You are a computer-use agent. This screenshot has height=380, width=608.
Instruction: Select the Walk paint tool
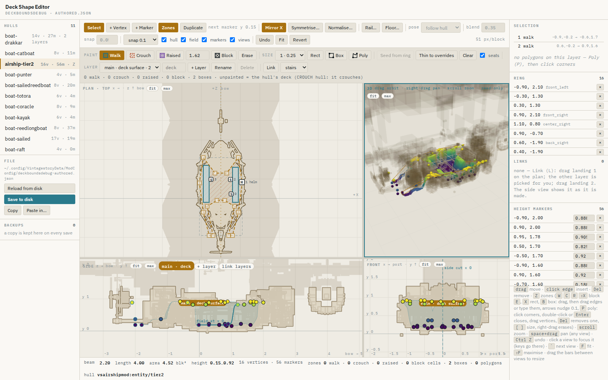click(x=112, y=55)
